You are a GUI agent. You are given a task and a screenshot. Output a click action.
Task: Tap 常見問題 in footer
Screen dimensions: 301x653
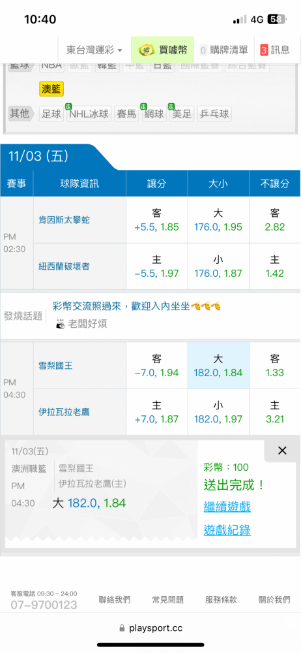tap(168, 599)
